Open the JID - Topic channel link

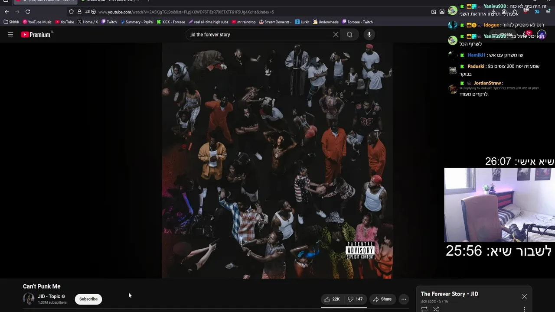pos(49,296)
